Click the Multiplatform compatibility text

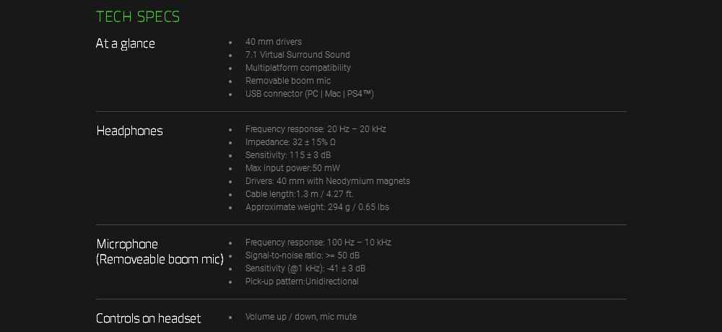[298, 68]
